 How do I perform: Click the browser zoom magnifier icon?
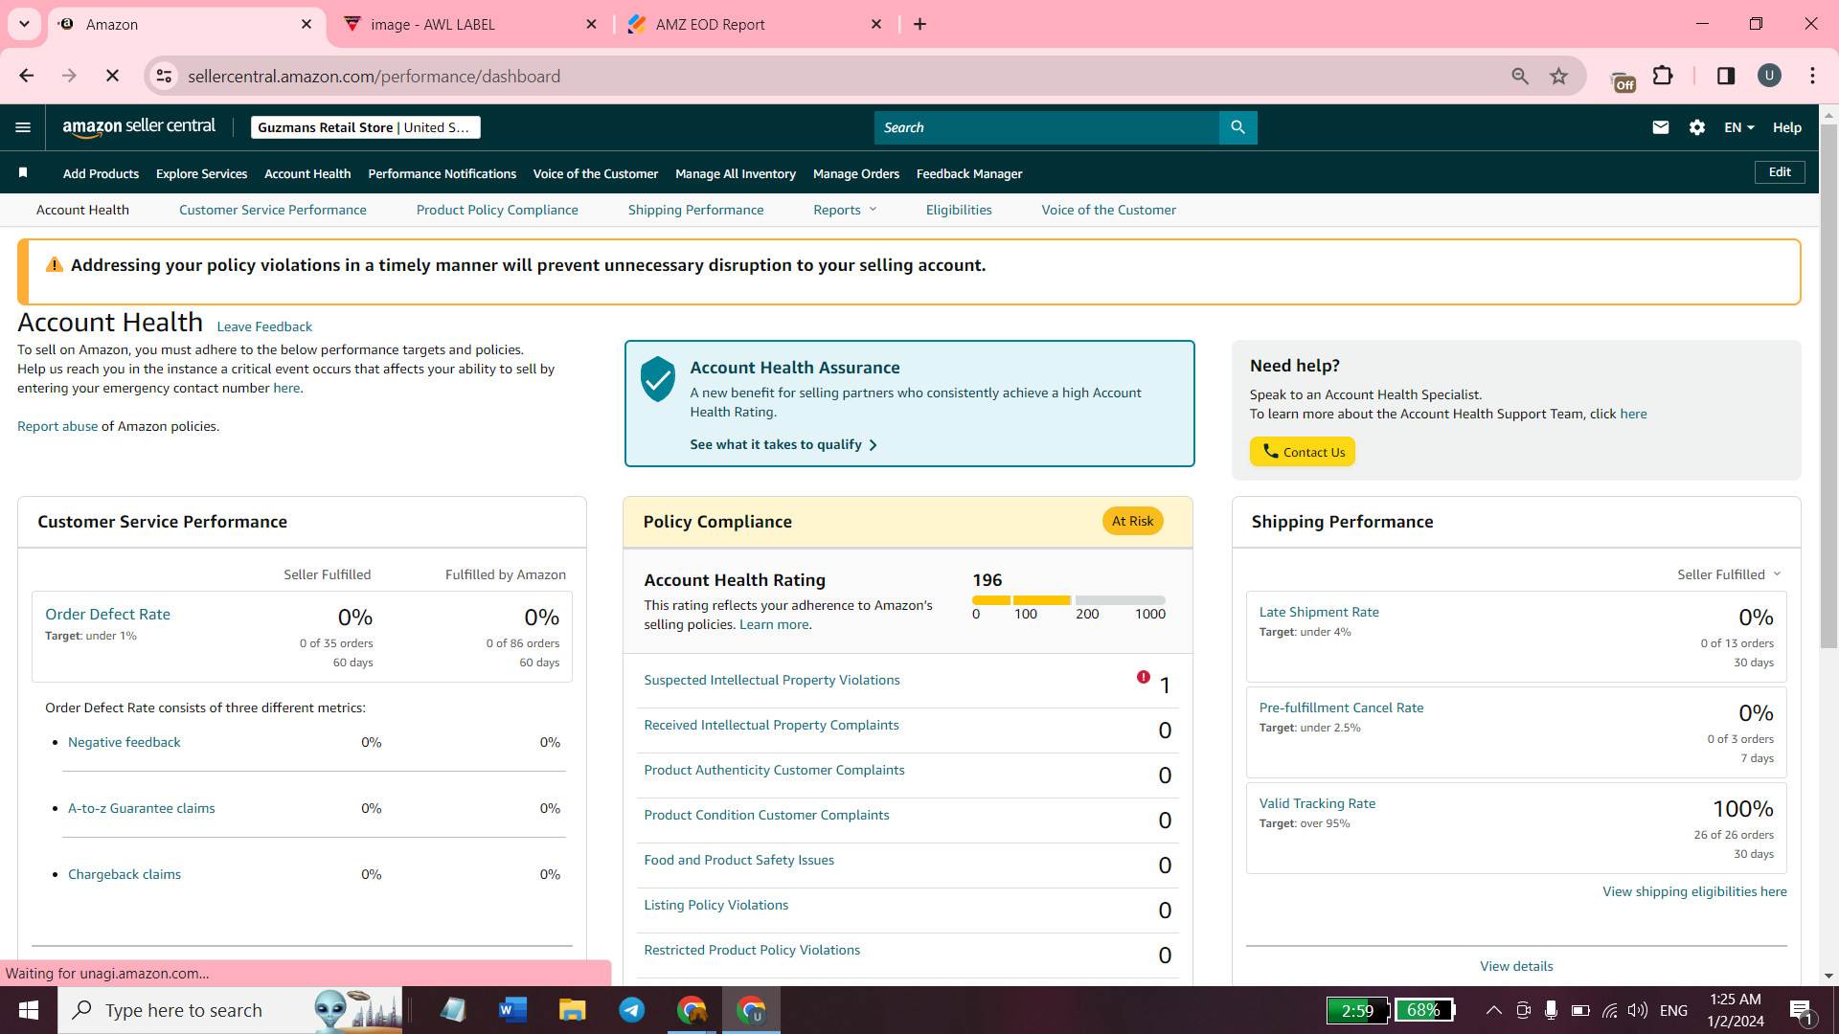tap(1520, 76)
